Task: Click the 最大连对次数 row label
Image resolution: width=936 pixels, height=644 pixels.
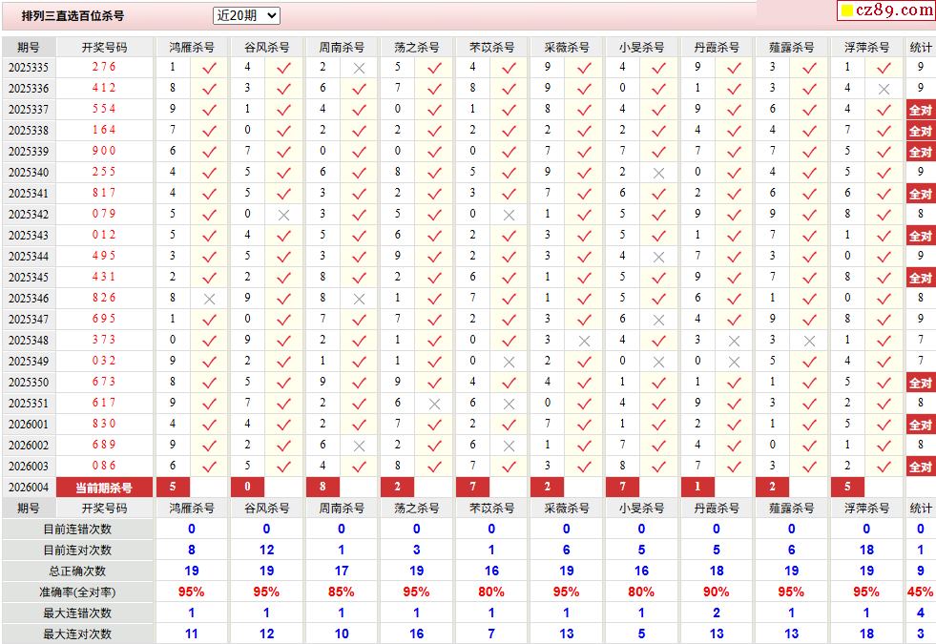Action: 77,634
